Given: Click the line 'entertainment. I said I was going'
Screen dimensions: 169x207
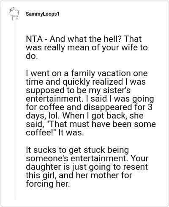Looking at the screenshot, I should tap(90, 99).
